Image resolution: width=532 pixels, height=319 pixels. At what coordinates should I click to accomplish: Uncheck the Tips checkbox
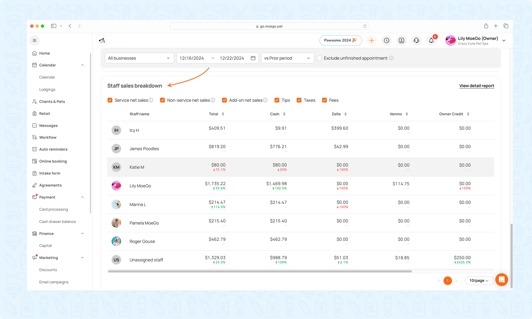pyautogui.click(x=277, y=100)
